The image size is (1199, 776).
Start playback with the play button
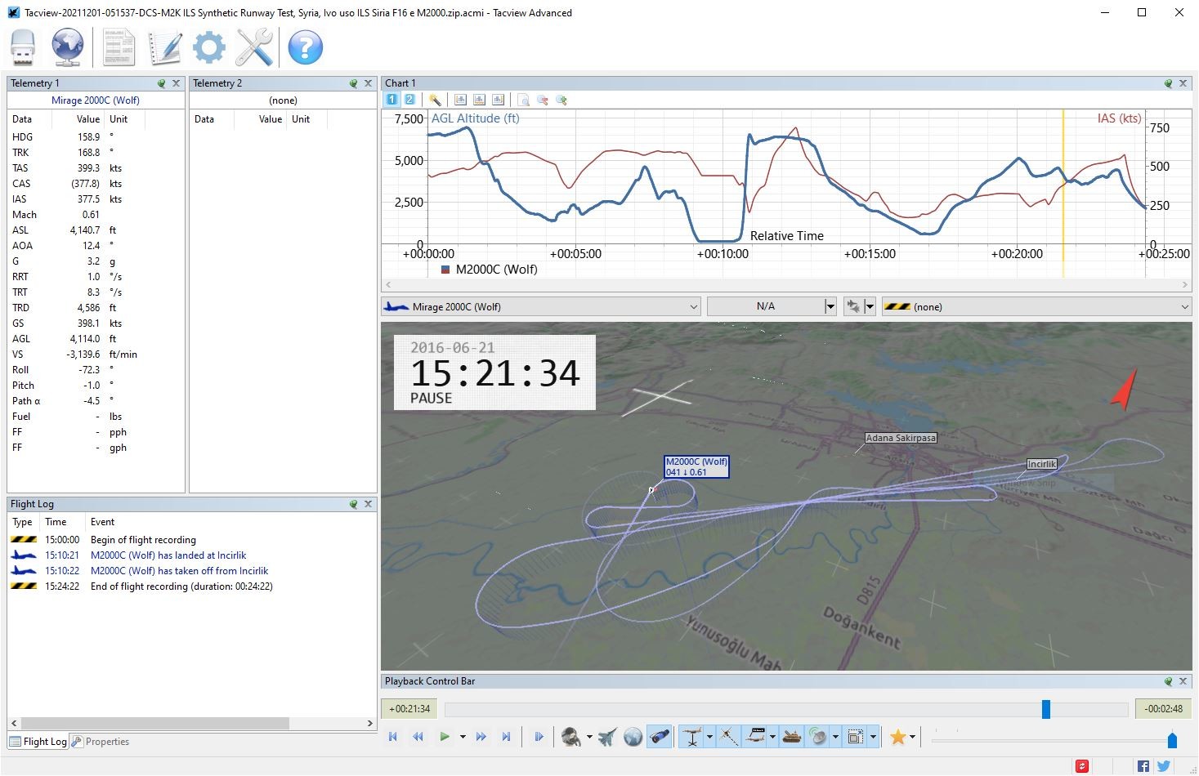click(x=444, y=737)
